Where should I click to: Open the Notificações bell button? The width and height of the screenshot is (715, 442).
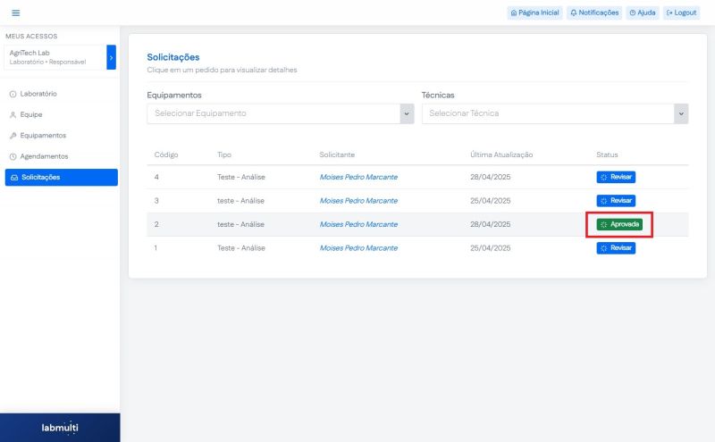(x=594, y=13)
